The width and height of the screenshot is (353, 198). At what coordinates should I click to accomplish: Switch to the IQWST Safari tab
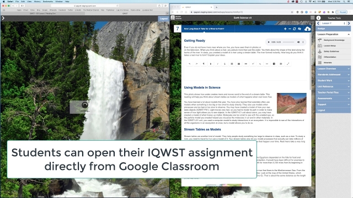[x=125, y=13]
